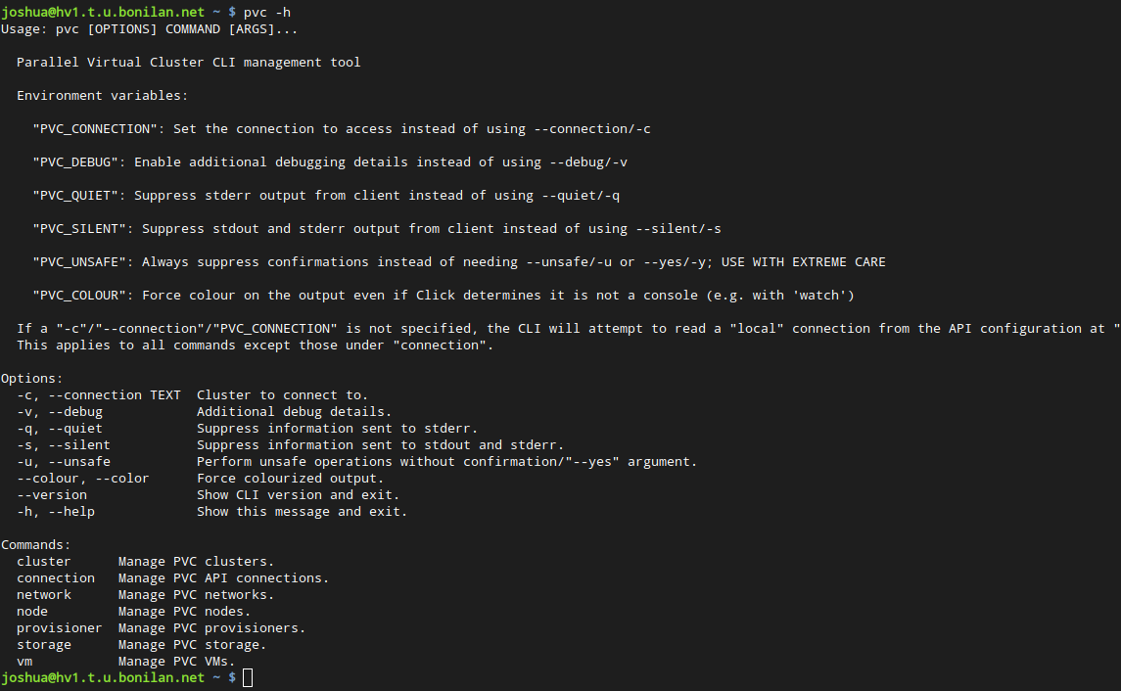Click the terminal cursor block at the prompt
This screenshot has width=1121, height=691.
click(x=248, y=678)
